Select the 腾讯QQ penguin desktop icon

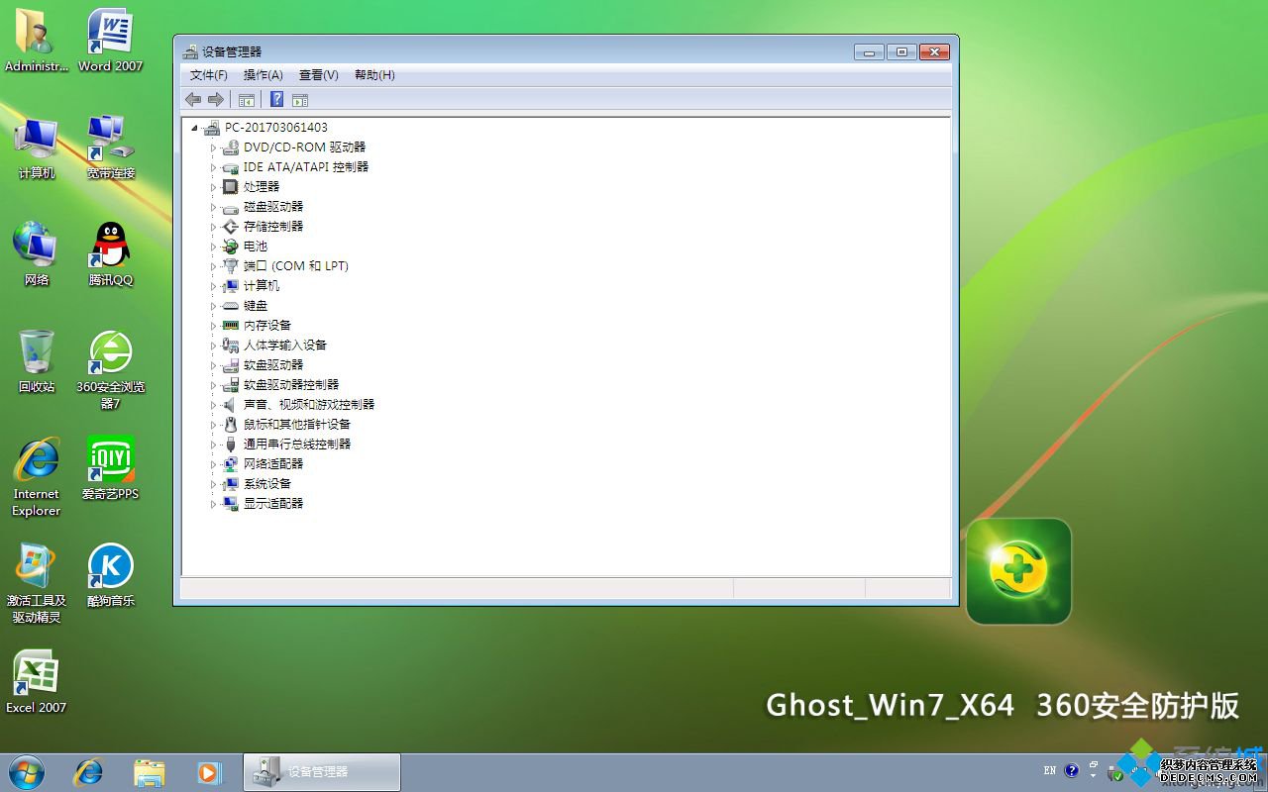click(x=110, y=254)
